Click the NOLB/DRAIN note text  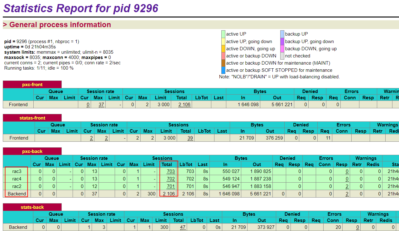coord(279,77)
